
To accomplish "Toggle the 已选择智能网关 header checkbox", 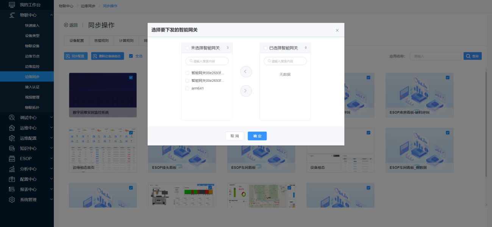I will coord(265,48).
